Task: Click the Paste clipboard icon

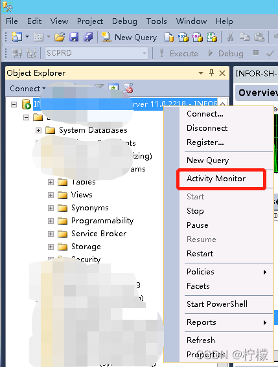Action: coord(259,37)
